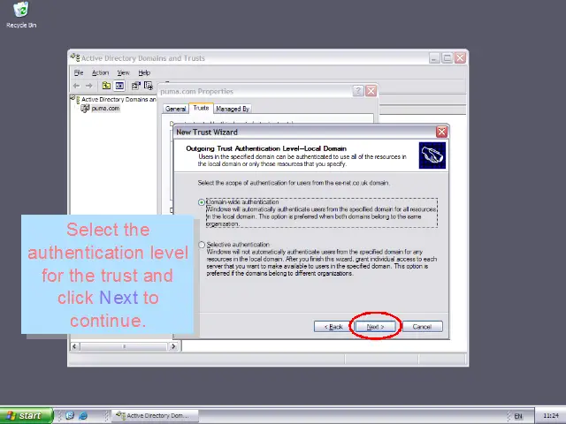Switch to the General tab in Properties
This screenshot has width=566, height=424.
click(x=175, y=109)
